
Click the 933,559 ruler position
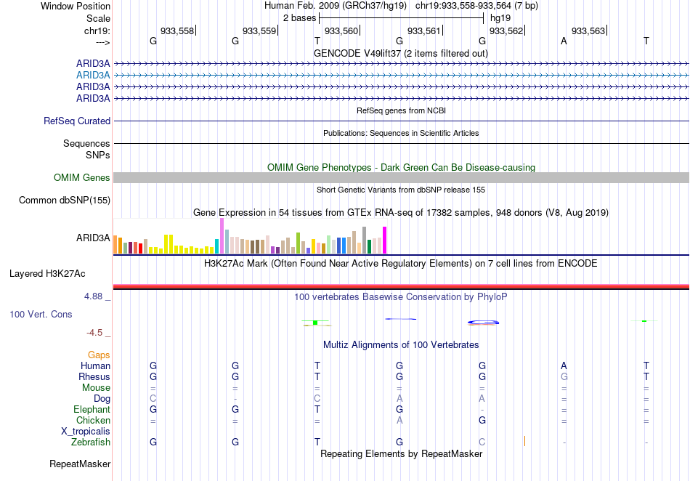pos(259,31)
